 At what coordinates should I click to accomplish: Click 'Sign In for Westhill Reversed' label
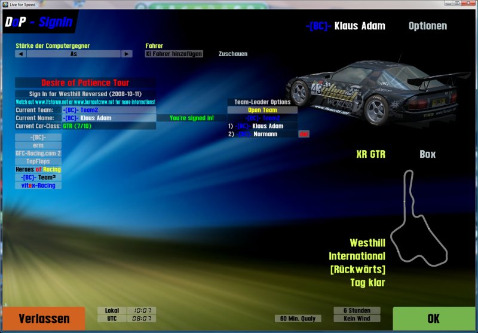point(85,94)
